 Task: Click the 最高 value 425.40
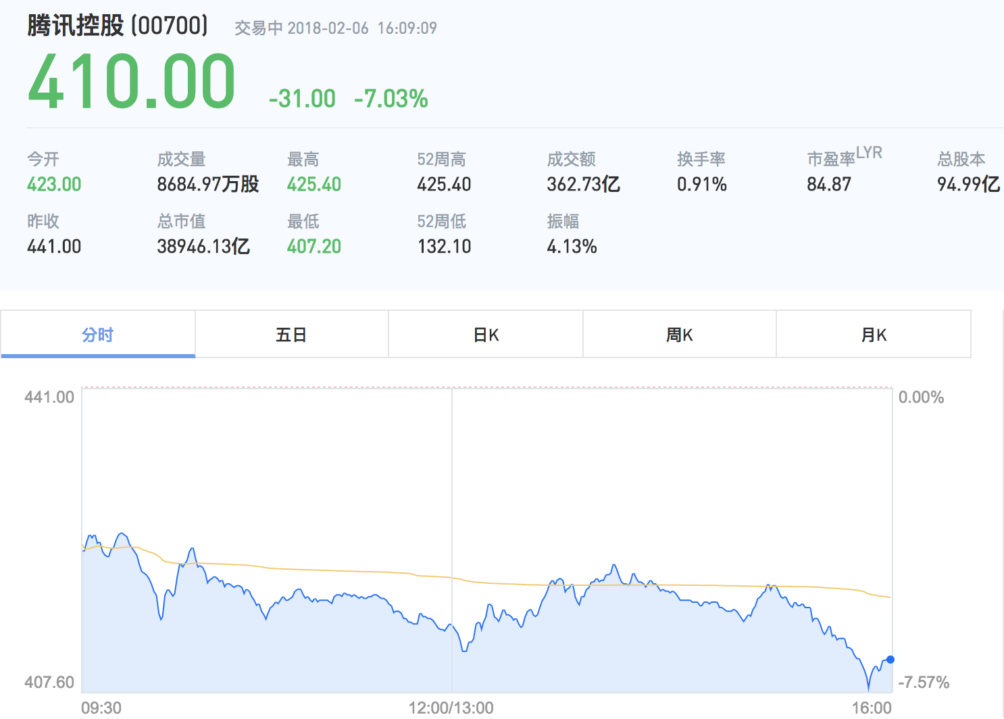click(x=314, y=184)
